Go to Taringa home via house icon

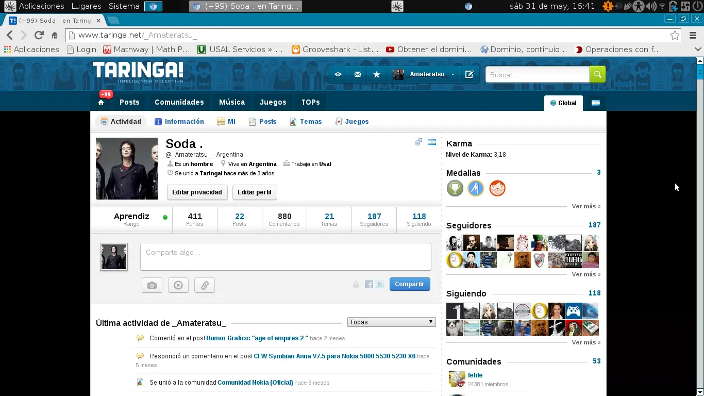(x=101, y=103)
